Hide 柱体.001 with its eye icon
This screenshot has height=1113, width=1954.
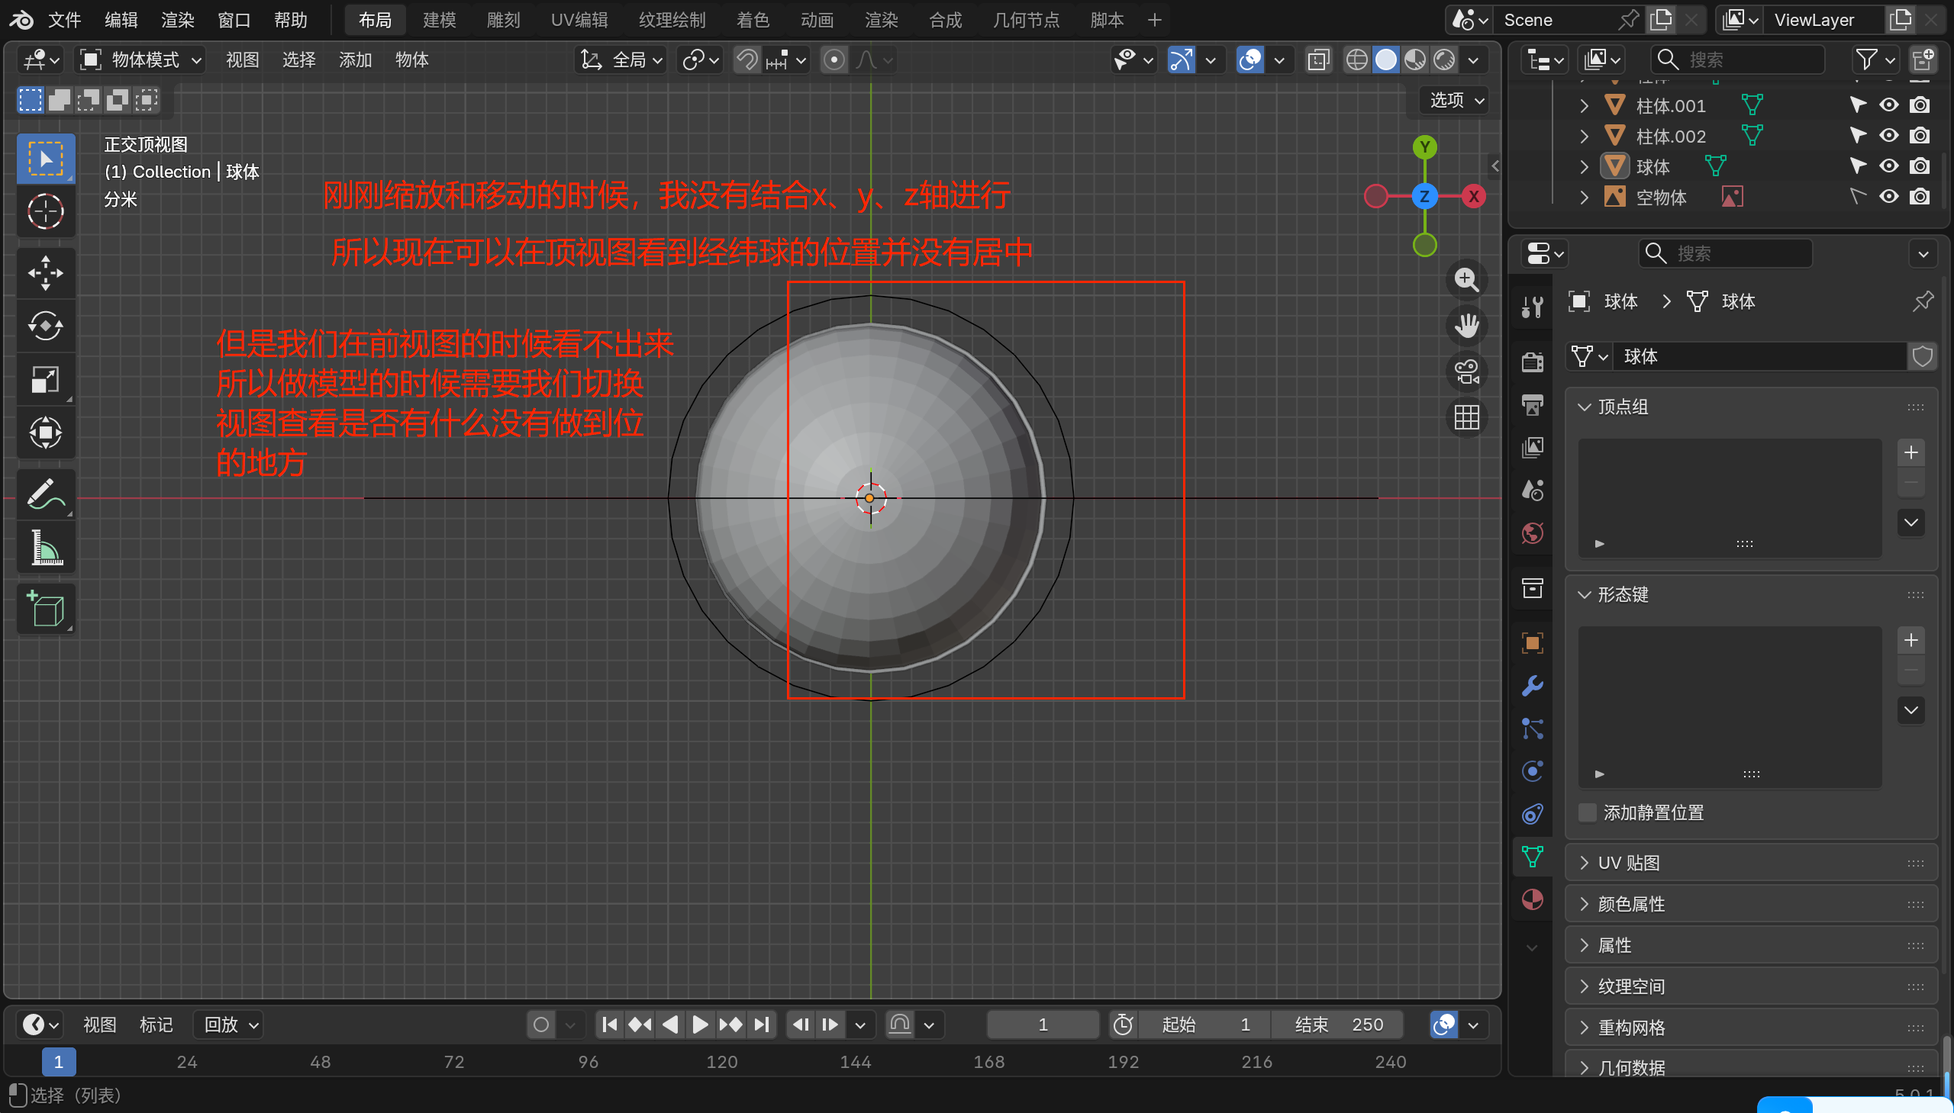[1888, 105]
